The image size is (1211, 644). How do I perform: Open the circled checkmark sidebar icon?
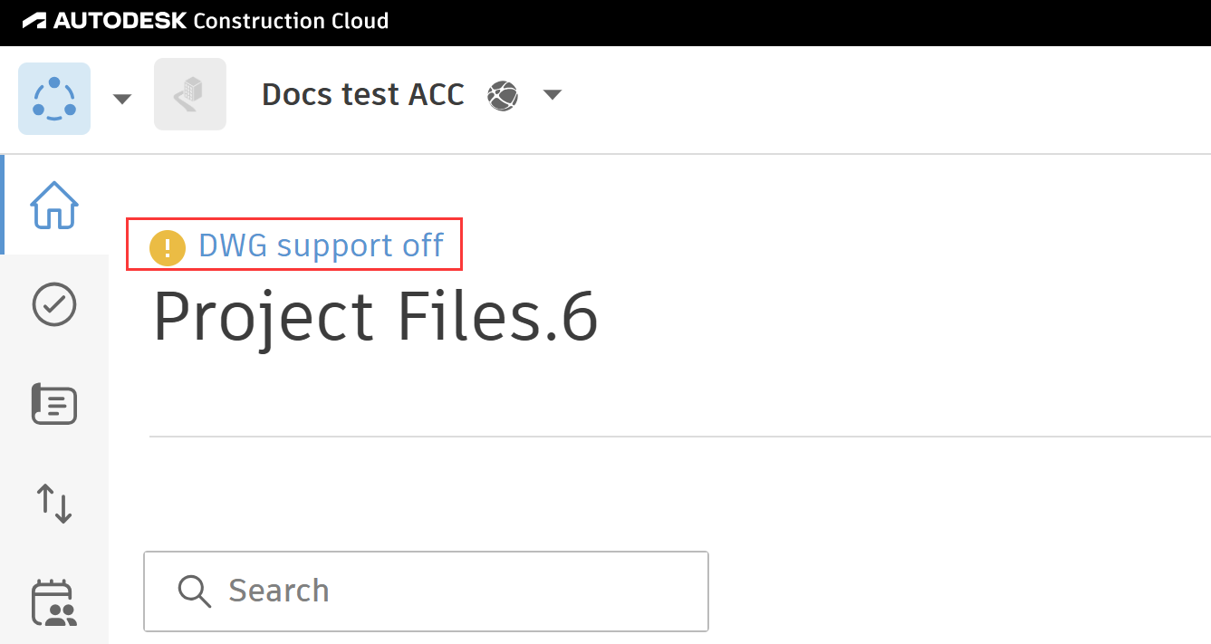pos(54,304)
